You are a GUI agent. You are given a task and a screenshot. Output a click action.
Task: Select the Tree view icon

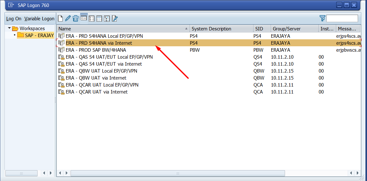tap(107, 18)
